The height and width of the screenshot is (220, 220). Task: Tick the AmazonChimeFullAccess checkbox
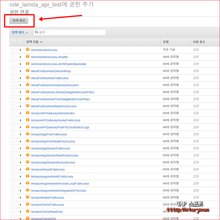click(13, 205)
